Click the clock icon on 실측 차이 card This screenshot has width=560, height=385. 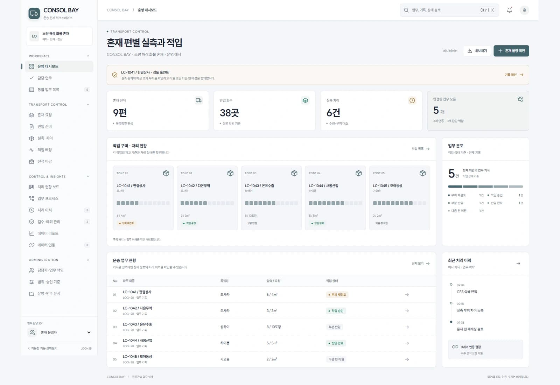[x=412, y=100]
